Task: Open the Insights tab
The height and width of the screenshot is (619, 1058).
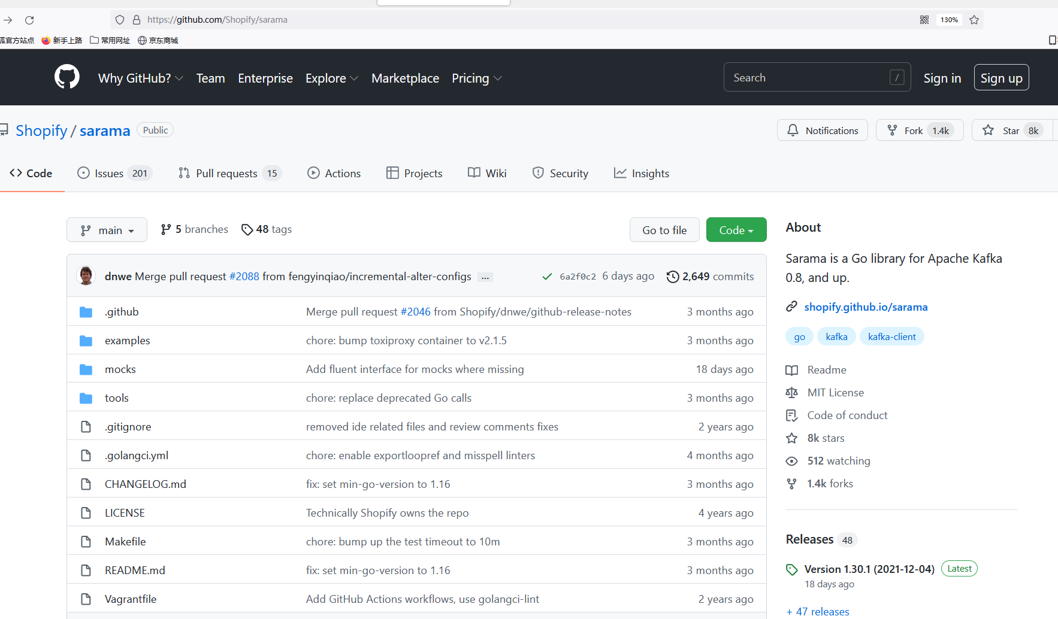Action: pyautogui.click(x=642, y=173)
